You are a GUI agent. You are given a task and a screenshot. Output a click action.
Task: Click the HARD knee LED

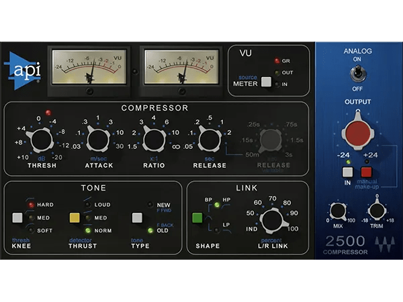pos(32,205)
